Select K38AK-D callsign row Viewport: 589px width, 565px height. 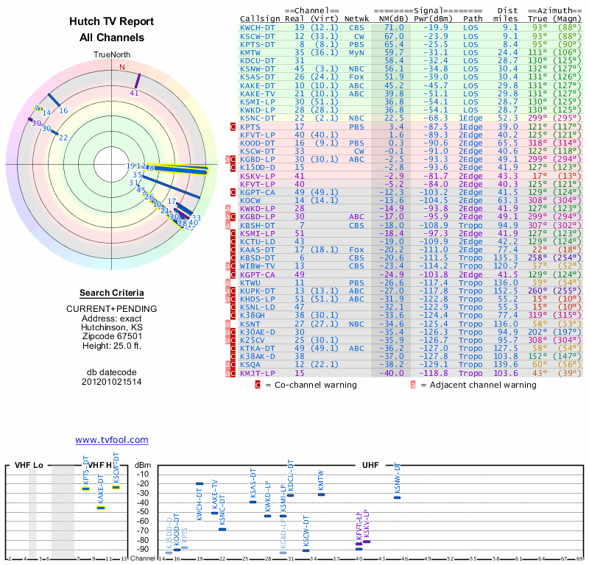(257, 357)
